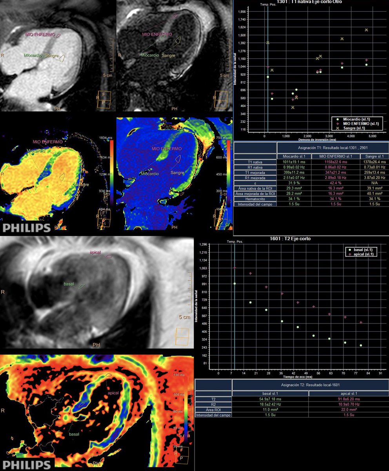The width and height of the screenshot is (389, 471).
Task: Click the MIO ENFERMO label on the blue enhanced map
Action: [x=166, y=149]
